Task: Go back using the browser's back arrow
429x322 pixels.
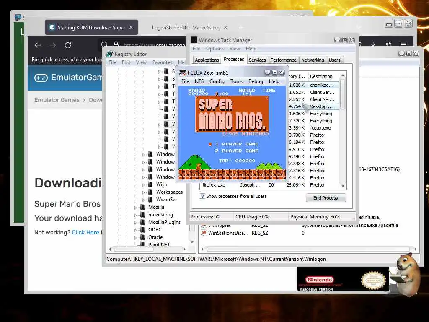Action: click(x=38, y=45)
